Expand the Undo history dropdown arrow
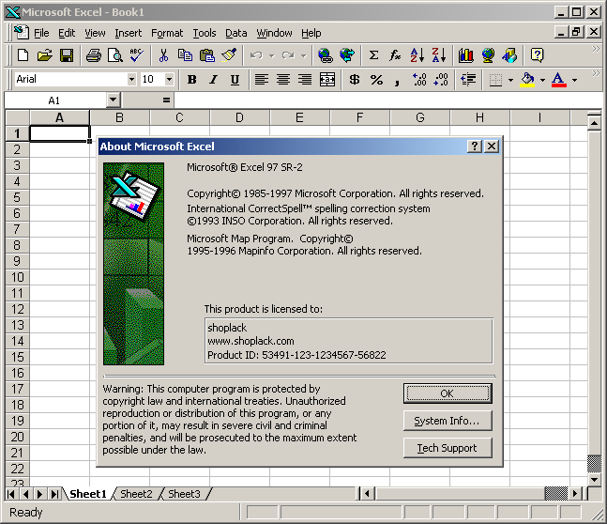This screenshot has width=607, height=524. coord(272,55)
